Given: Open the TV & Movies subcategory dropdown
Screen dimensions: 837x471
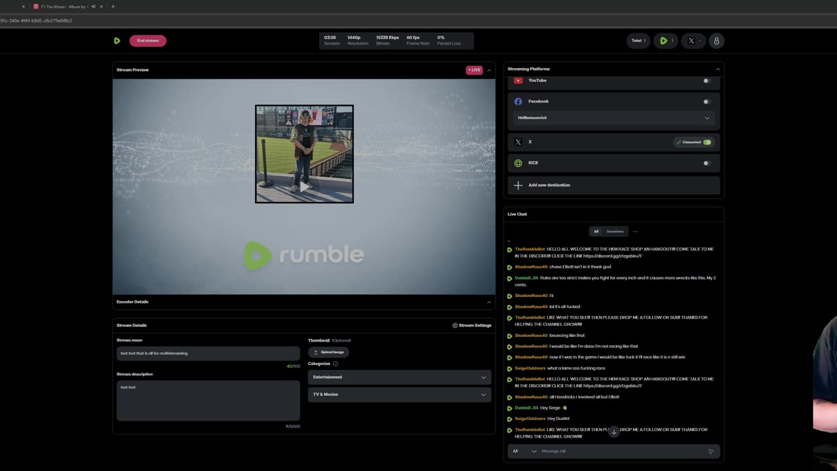Looking at the screenshot, I should click(400, 394).
